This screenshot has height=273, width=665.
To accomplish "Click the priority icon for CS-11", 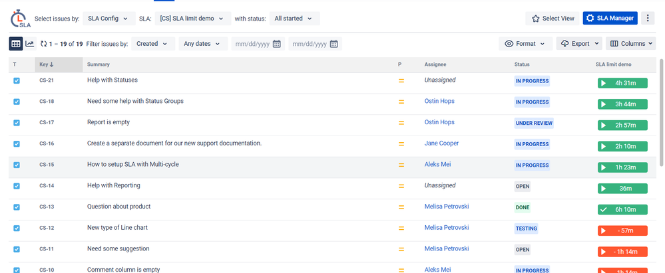I will coord(401,249).
